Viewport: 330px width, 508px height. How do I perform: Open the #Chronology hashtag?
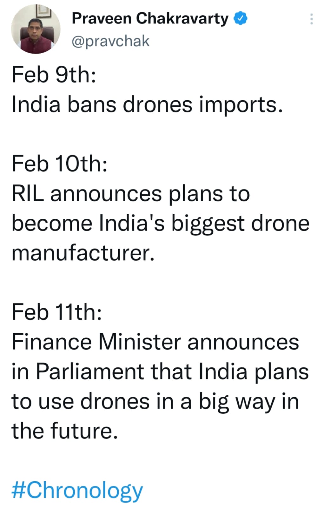click(77, 491)
